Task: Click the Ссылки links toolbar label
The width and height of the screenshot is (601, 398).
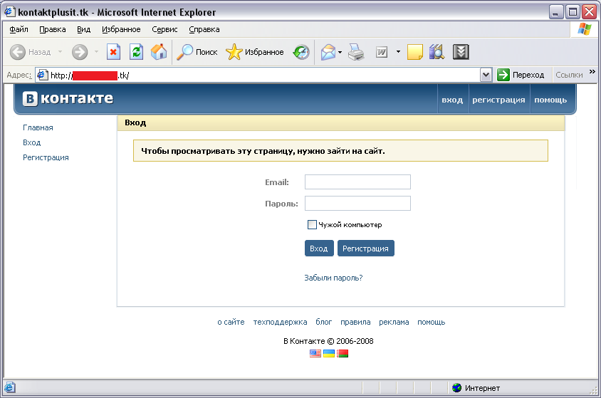Action: [x=569, y=75]
